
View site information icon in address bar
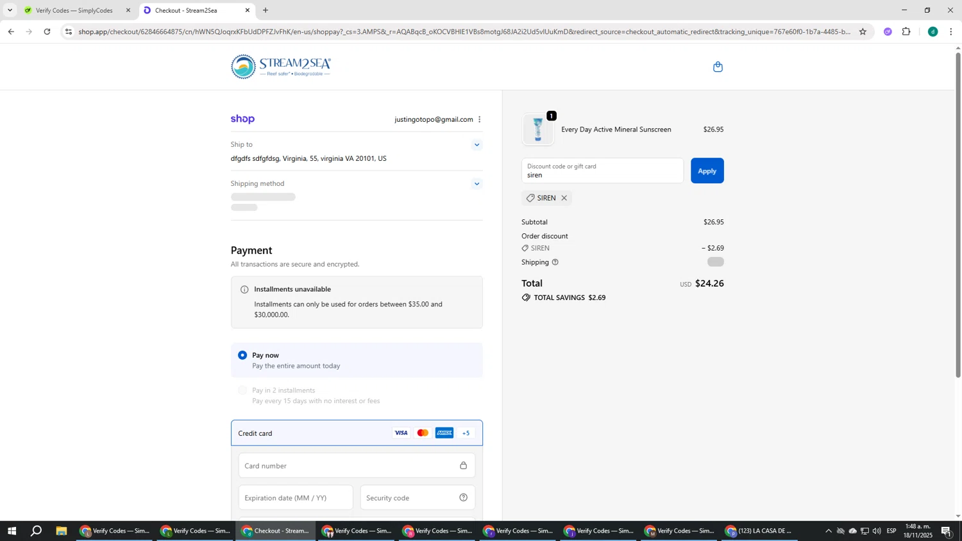69,31
